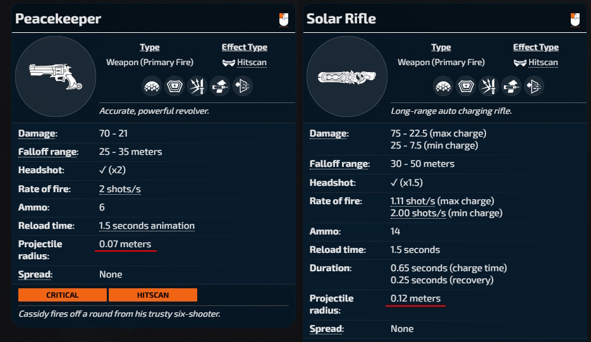This screenshot has height=342, width=591.
Task: Click the '25 - 35 meters' falloff value
Action: (130, 152)
